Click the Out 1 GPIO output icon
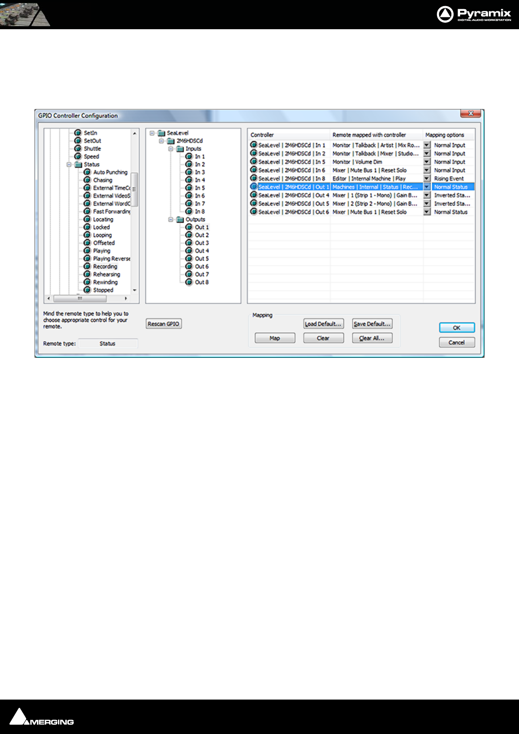 tap(189, 227)
